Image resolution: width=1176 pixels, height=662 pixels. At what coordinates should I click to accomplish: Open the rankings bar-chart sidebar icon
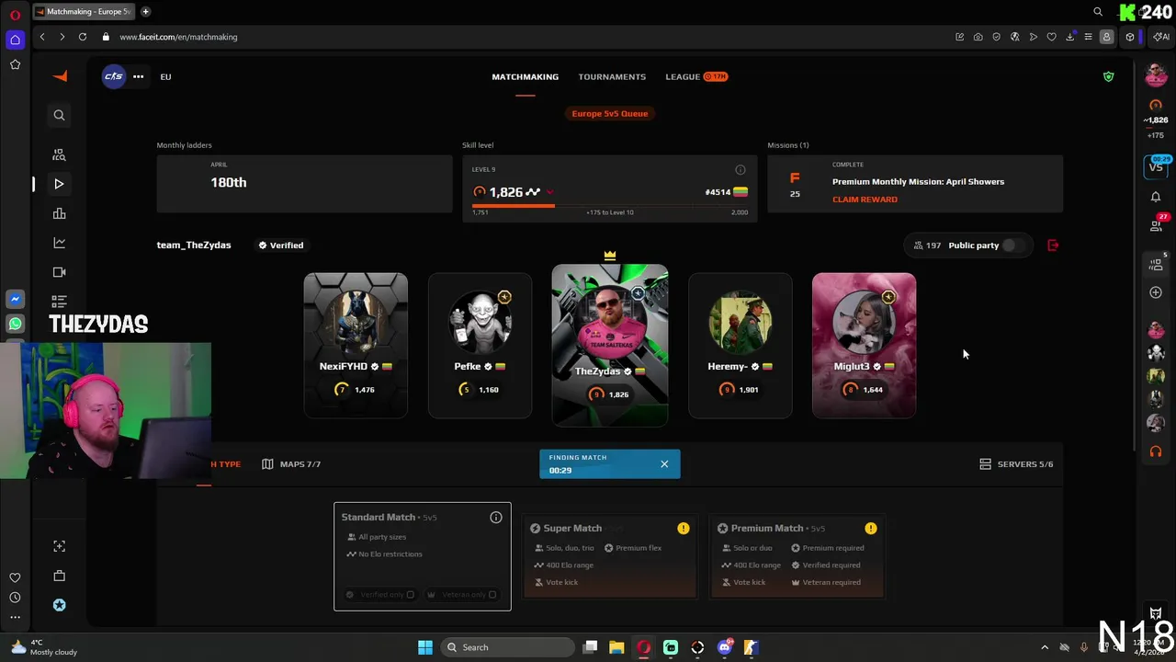pos(59,213)
